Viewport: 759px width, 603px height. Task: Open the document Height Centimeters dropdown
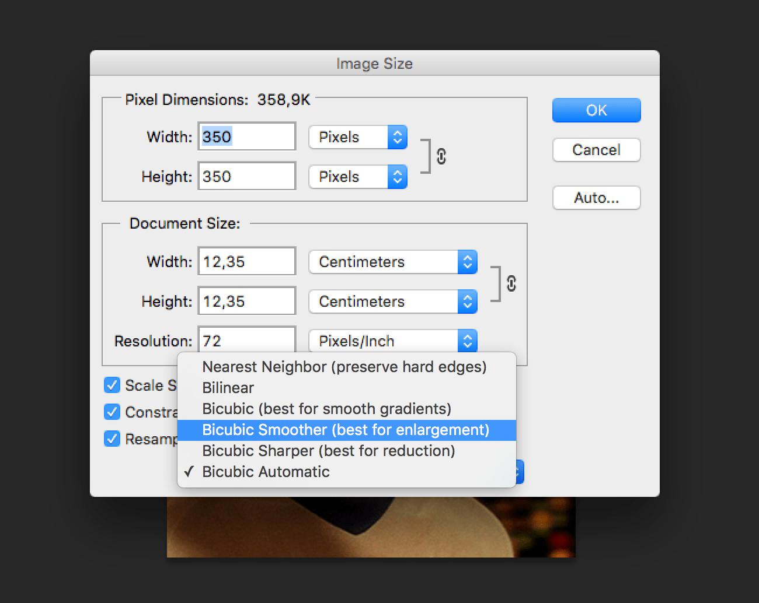pos(393,301)
